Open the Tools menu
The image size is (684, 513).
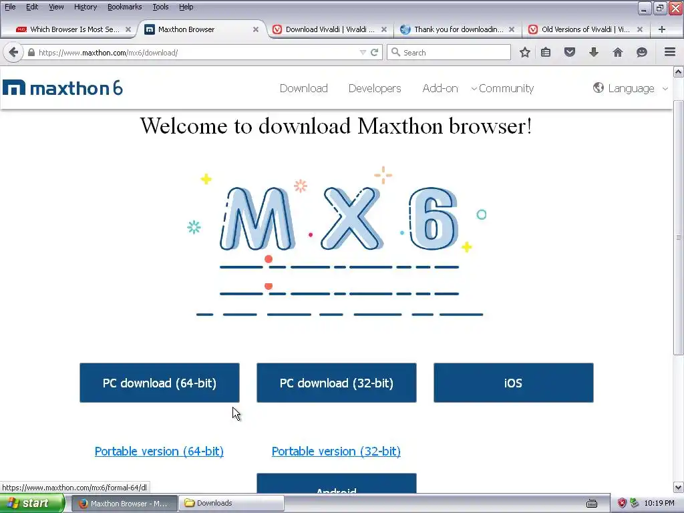(160, 7)
